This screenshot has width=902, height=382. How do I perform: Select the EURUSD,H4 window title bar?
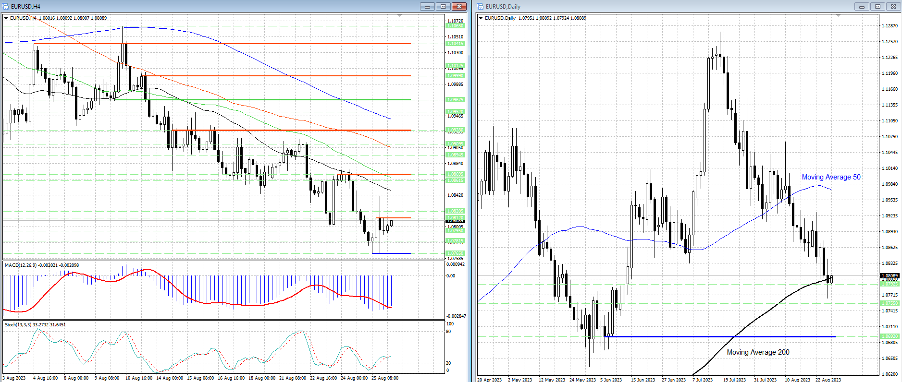pos(192,6)
